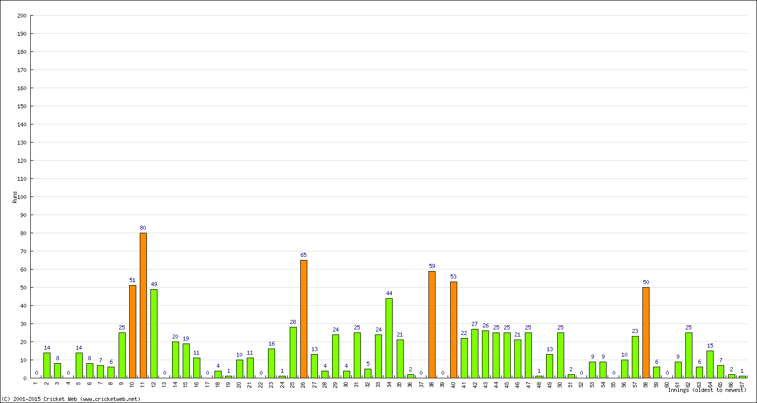
Task: Click the green bar for innings 25
Action: [293, 353]
